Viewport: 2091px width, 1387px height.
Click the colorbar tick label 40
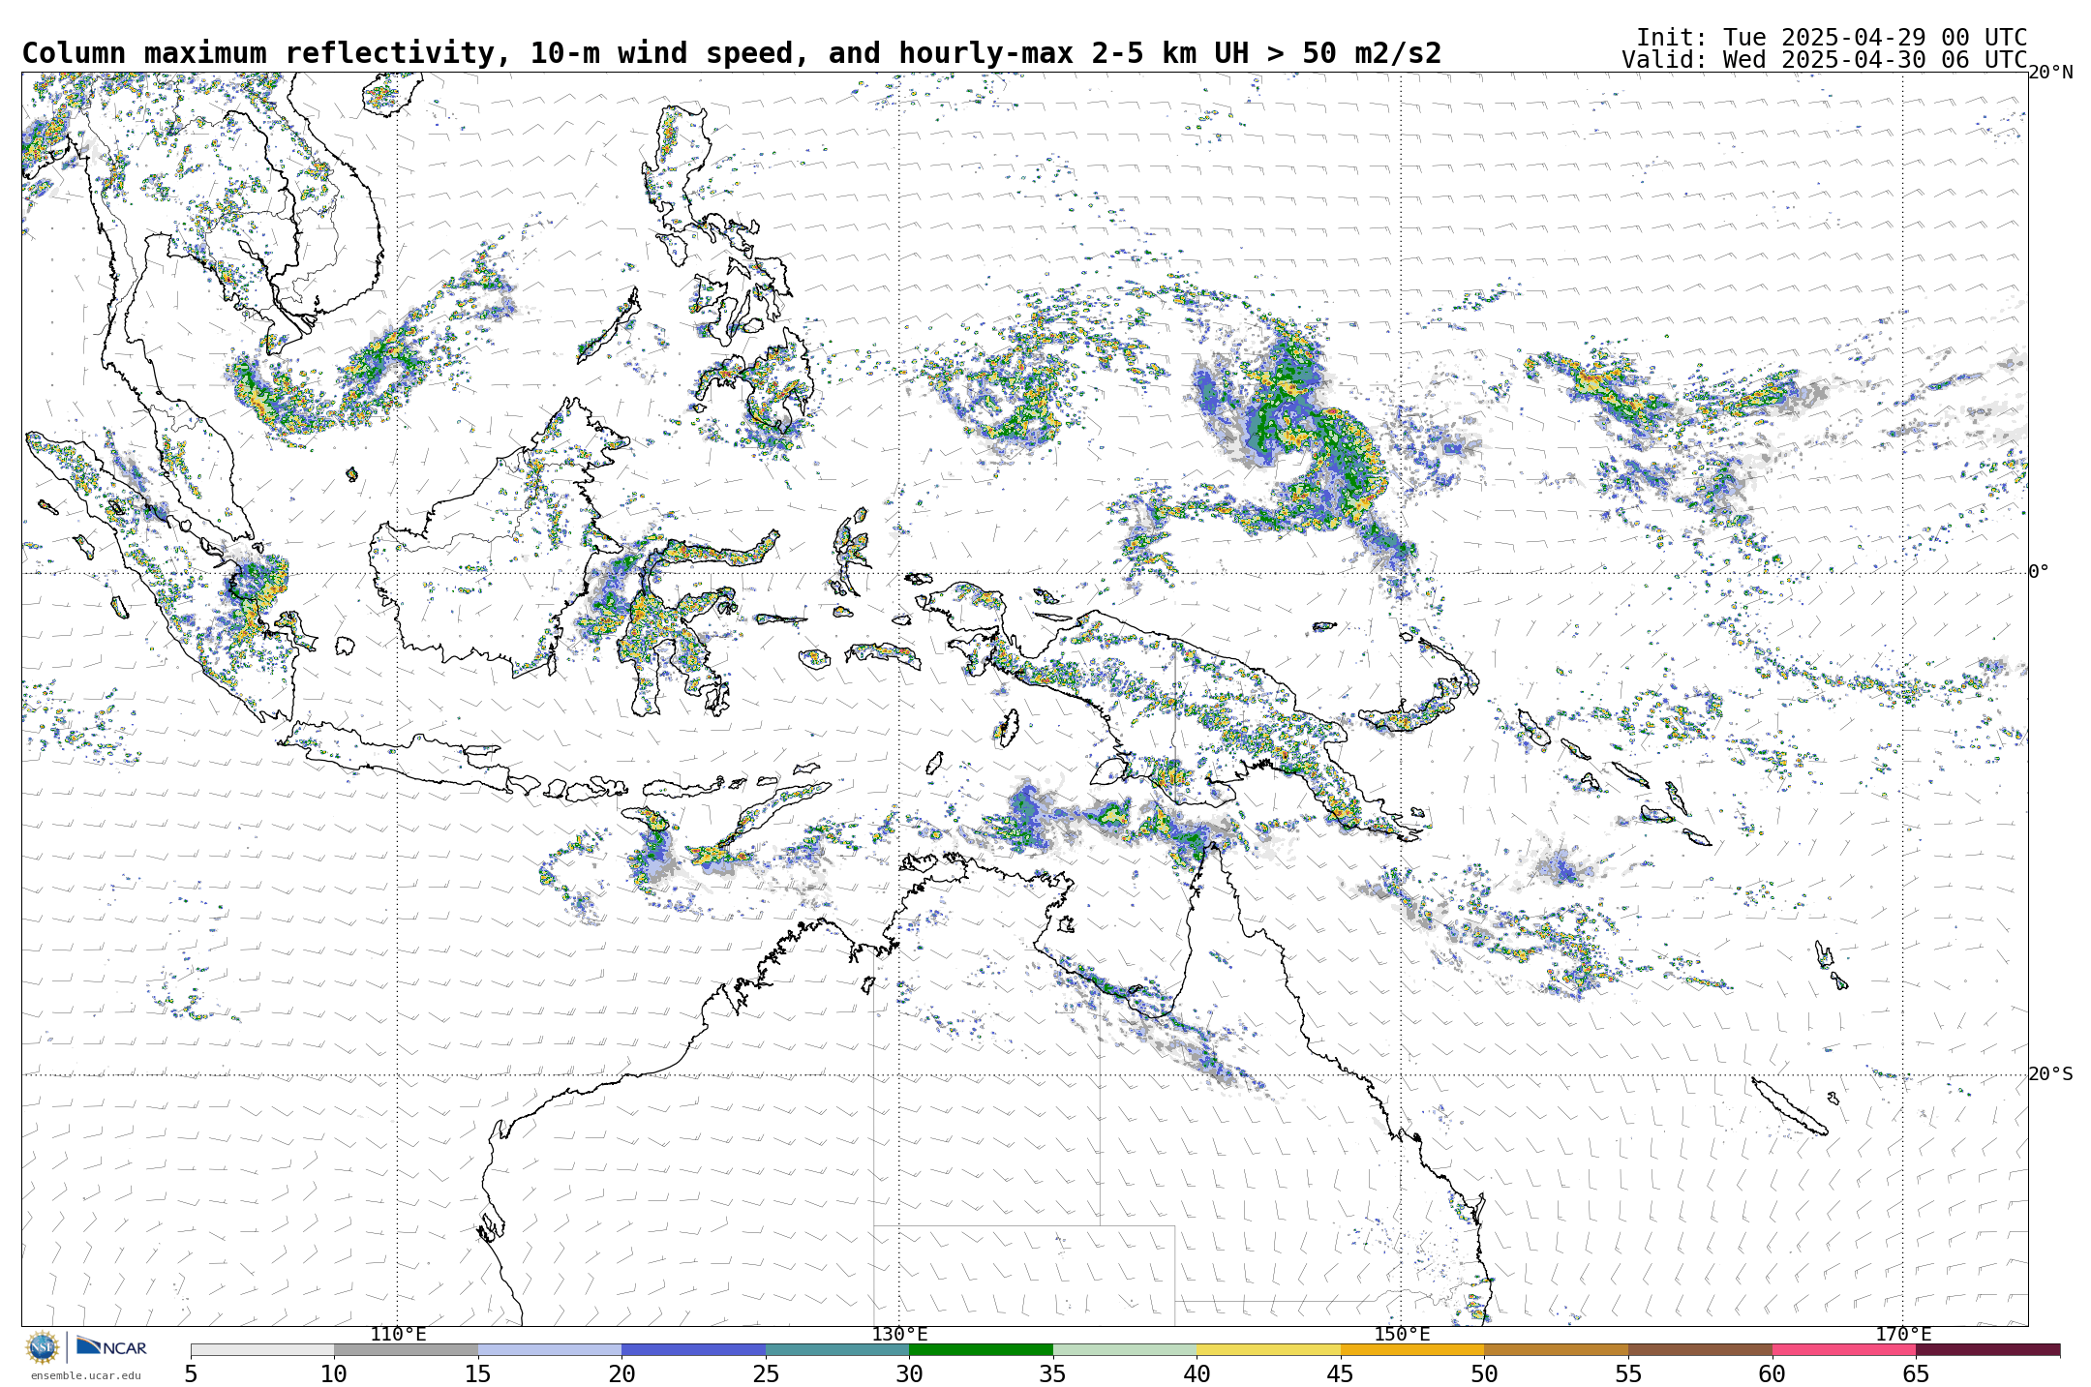(1197, 1374)
